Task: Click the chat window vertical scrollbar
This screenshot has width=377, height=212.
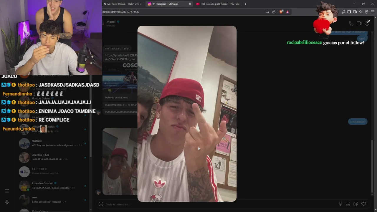Action: (373, 166)
